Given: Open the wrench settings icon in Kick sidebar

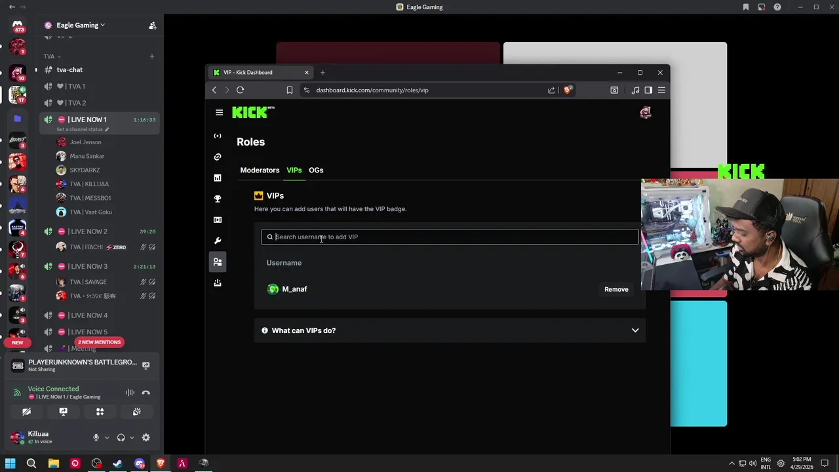Looking at the screenshot, I should 218,241.
